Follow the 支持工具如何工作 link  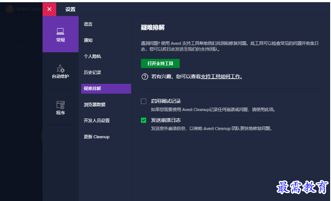[220, 76]
